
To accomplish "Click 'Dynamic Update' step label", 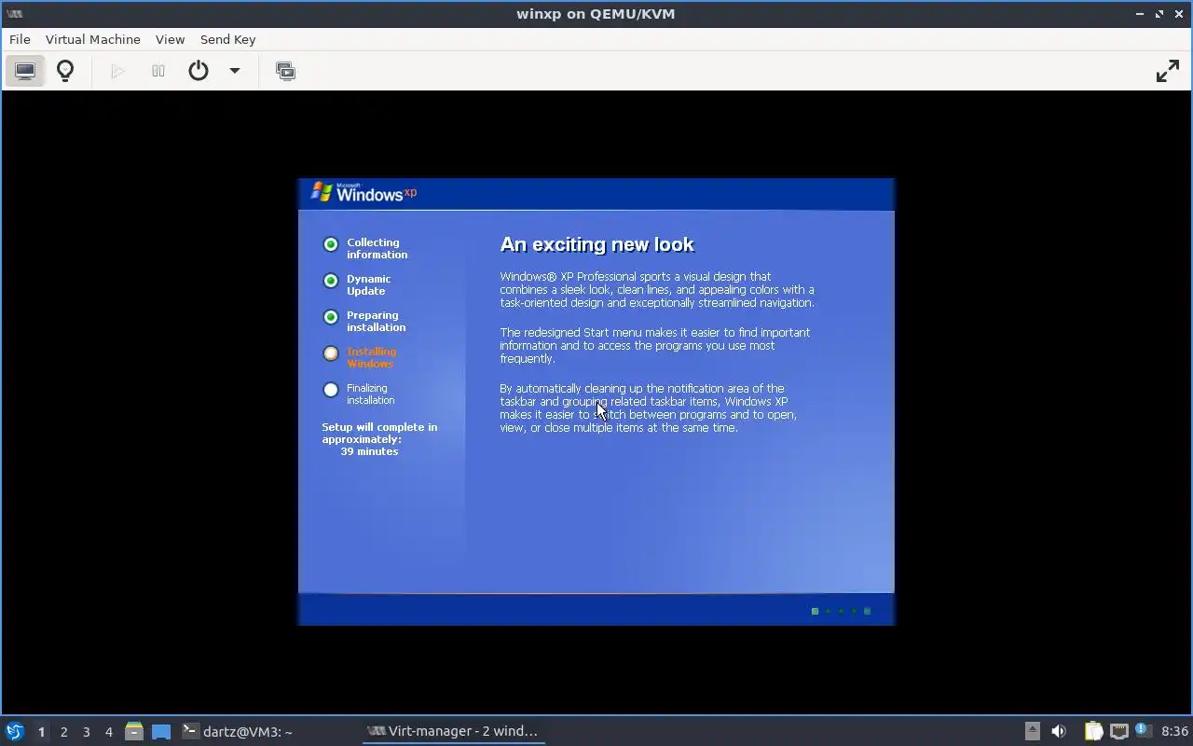I will pyautogui.click(x=369, y=284).
